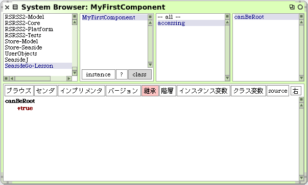Open category pane scrollbar menu square
308x185 pixels.
pyautogui.click(x=75, y=16)
